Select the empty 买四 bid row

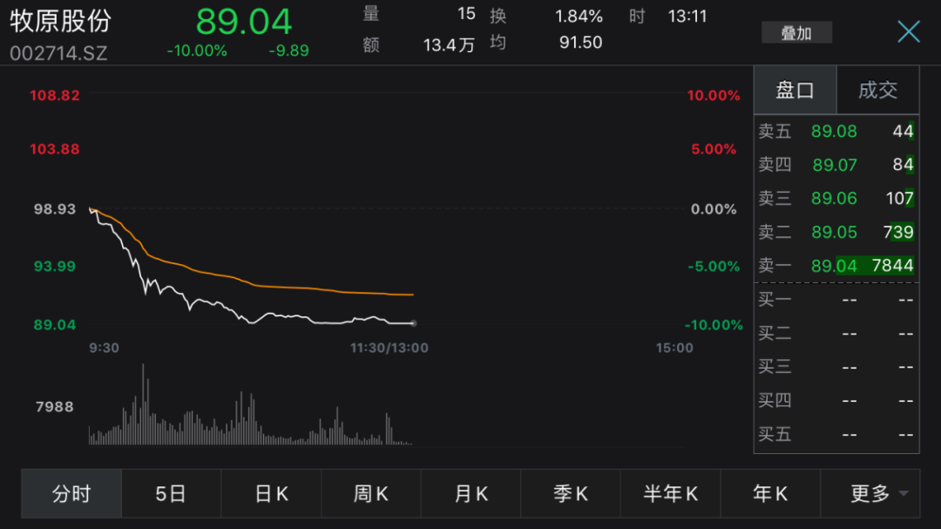click(836, 400)
